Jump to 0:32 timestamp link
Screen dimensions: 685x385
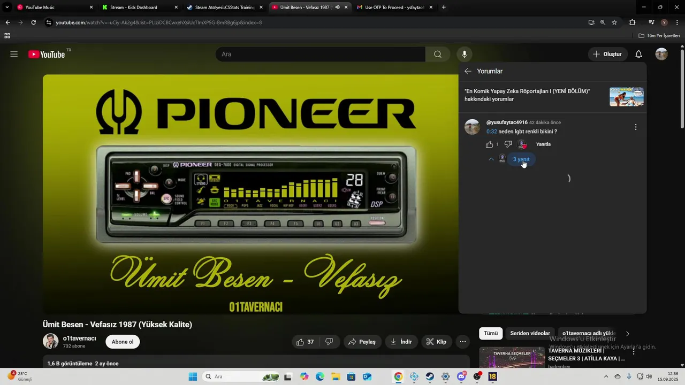point(491,132)
